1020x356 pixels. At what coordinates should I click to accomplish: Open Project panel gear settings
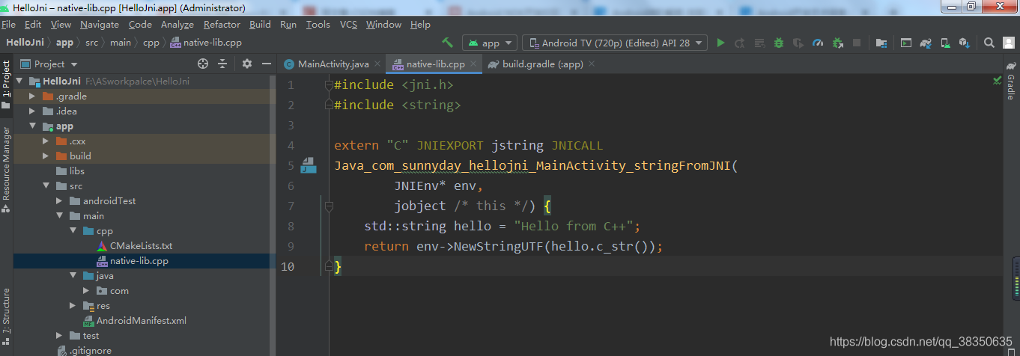[247, 64]
